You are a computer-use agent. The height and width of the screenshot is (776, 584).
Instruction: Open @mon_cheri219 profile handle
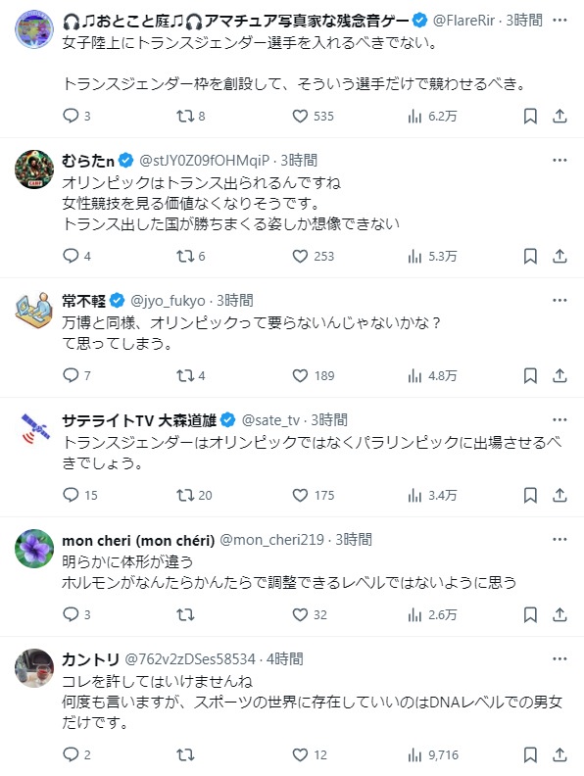271,540
